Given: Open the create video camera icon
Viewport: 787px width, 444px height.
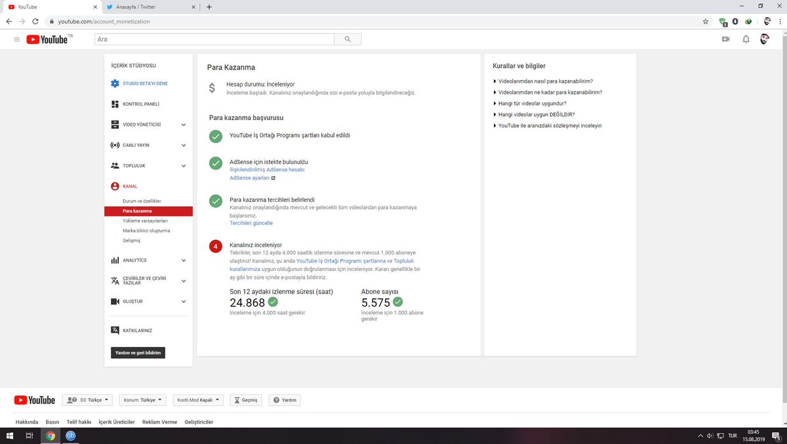Looking at the screenshot, I should pyautogui.click(x=726, y=39).
